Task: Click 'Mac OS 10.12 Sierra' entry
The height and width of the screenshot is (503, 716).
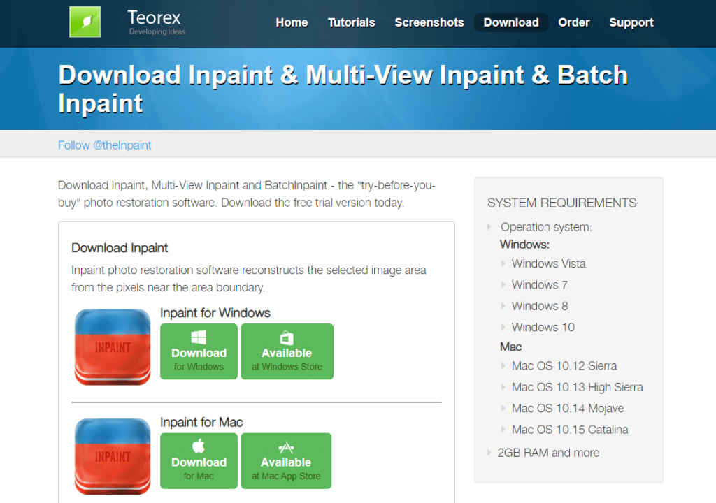Action: (564, 366)
